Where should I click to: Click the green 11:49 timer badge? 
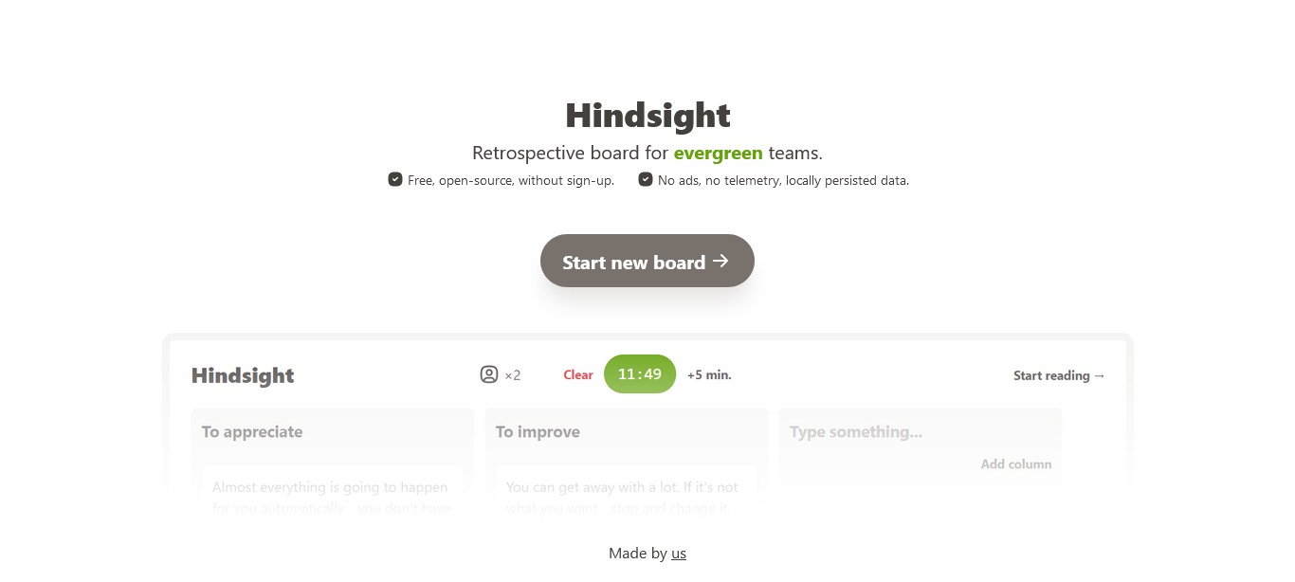640,373
